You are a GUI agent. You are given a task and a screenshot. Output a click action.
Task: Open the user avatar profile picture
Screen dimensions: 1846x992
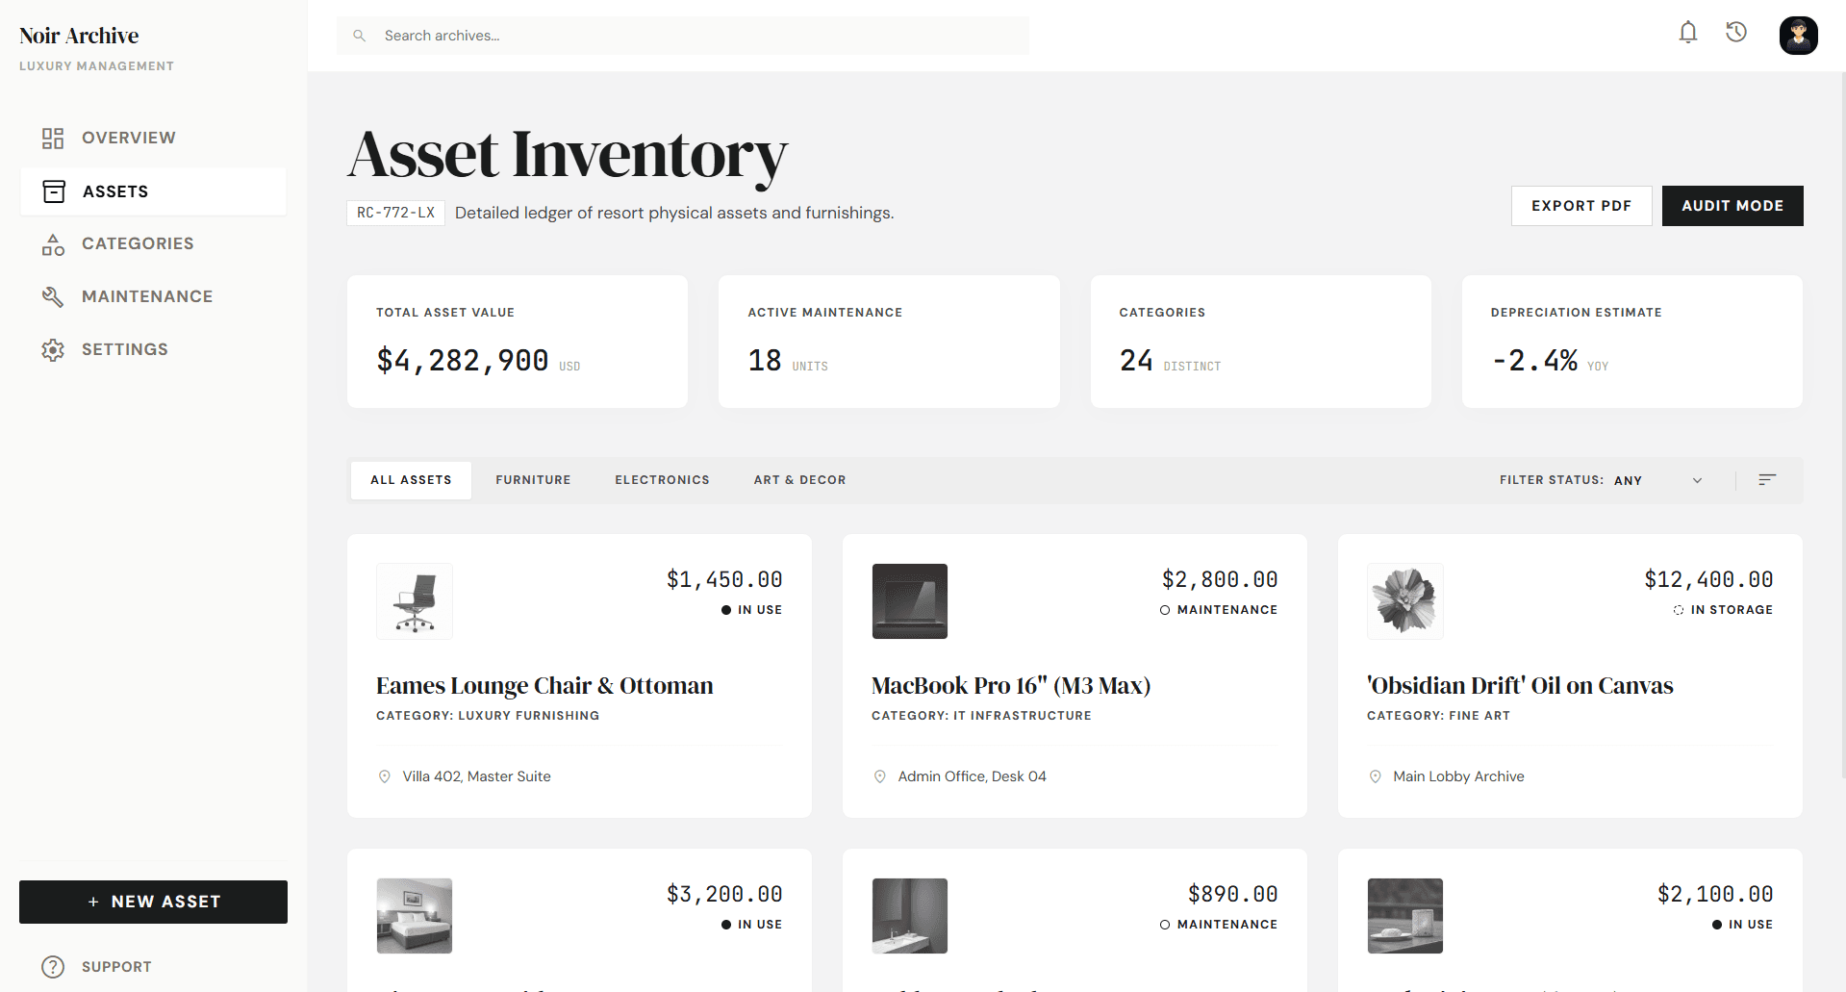(x=1798, y=36)
